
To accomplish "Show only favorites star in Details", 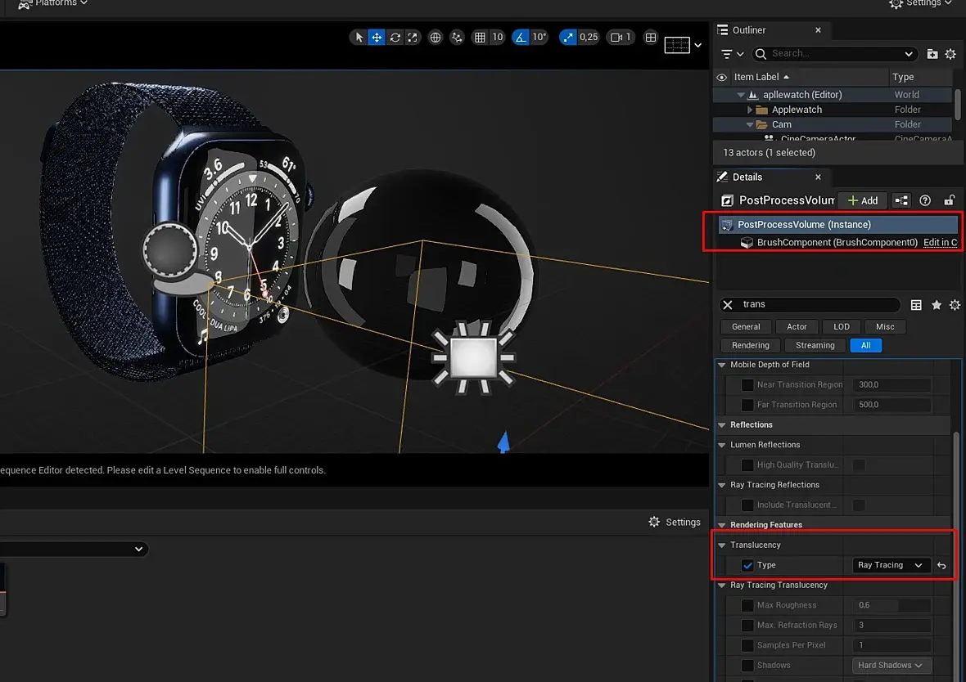I will [x=937, y=305].
